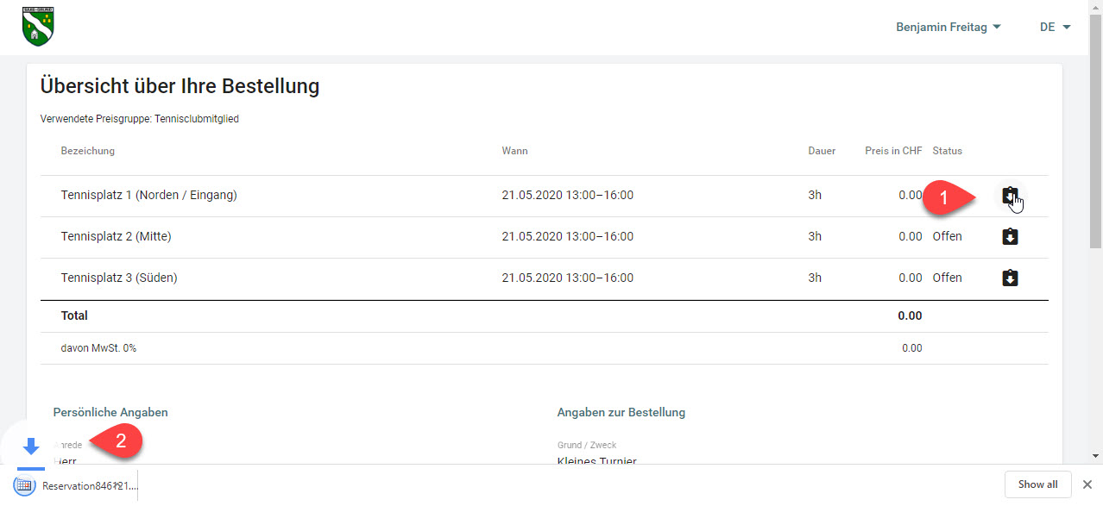The width and height of the screenshot is (1103, 506).
Task: Click the scrollbar down arrow
Action: coord(1095,456)
